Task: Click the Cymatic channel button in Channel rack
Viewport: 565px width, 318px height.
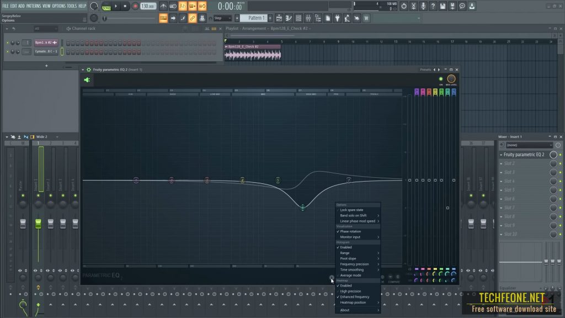Action: pyautogui.click(x=46, y=51)
